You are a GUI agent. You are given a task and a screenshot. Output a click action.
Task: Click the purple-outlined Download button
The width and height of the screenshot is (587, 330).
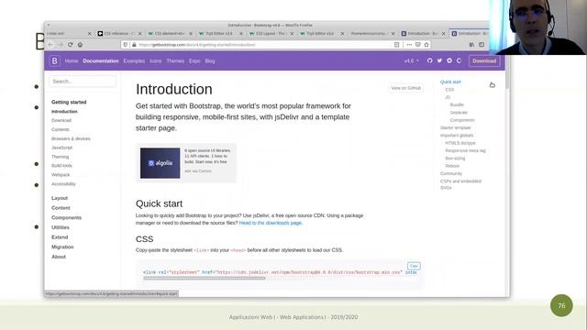point(484,60)
